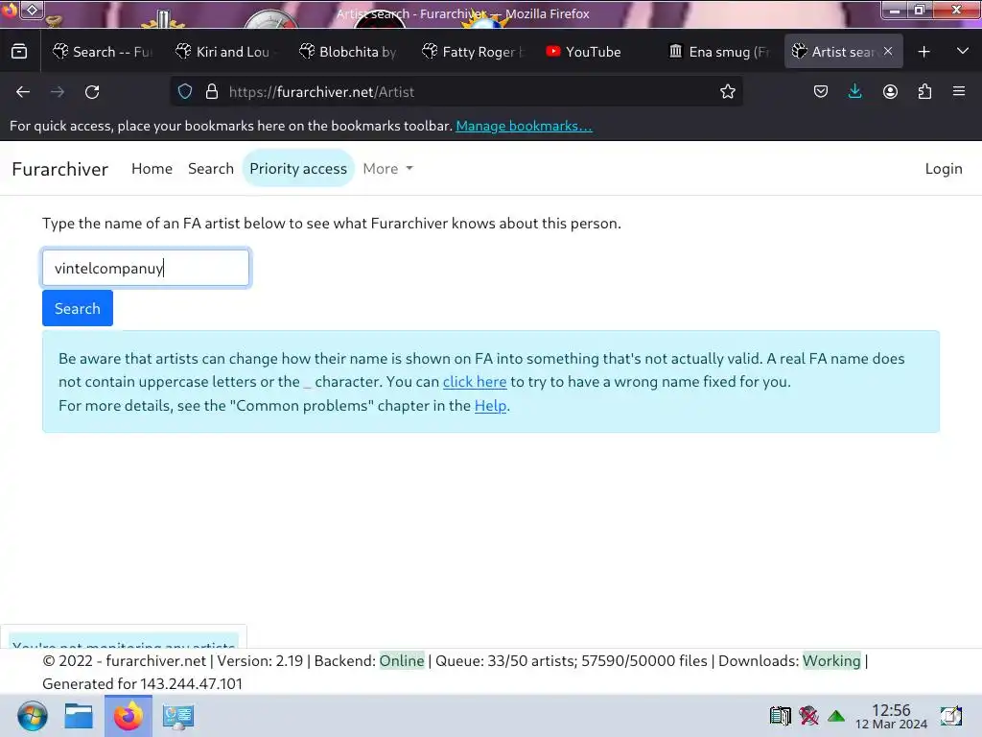Click the not monitoring artists notice
Image resolution: width=982 pixels, height=737 pixels.
[x=124, y=642]
